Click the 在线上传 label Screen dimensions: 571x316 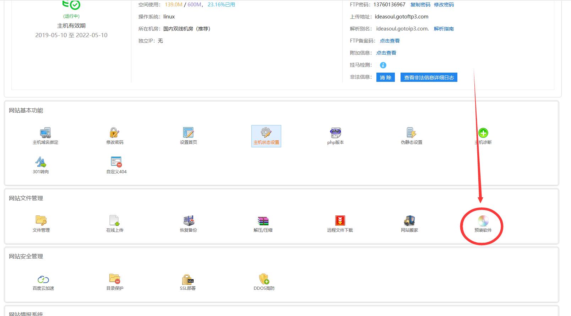click(115, 230)
